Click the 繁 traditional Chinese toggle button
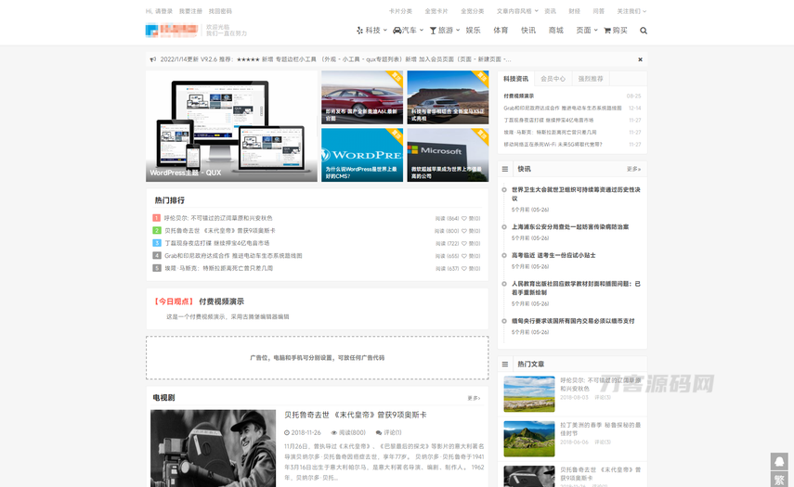This screenshot has width=794, height=487. (778, 478)
